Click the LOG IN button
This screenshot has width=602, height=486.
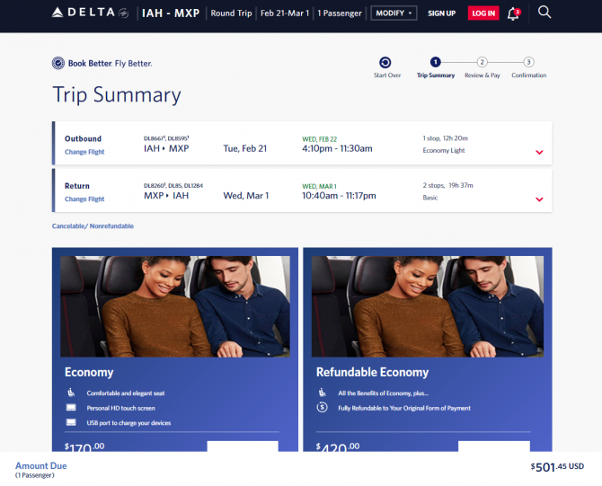click(x=483, y=13)
